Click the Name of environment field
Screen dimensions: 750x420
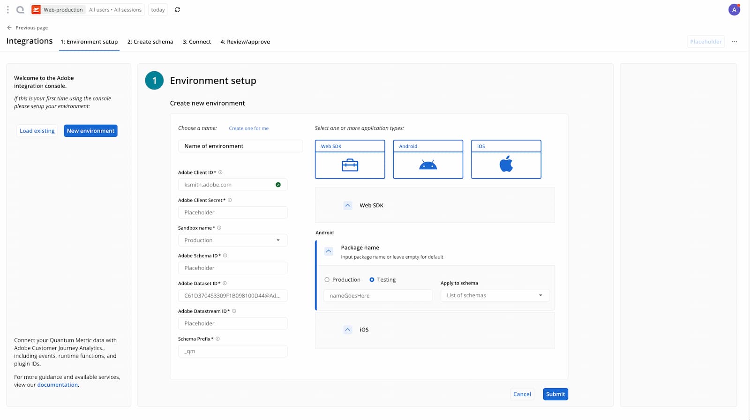click(x=240, y=146)
